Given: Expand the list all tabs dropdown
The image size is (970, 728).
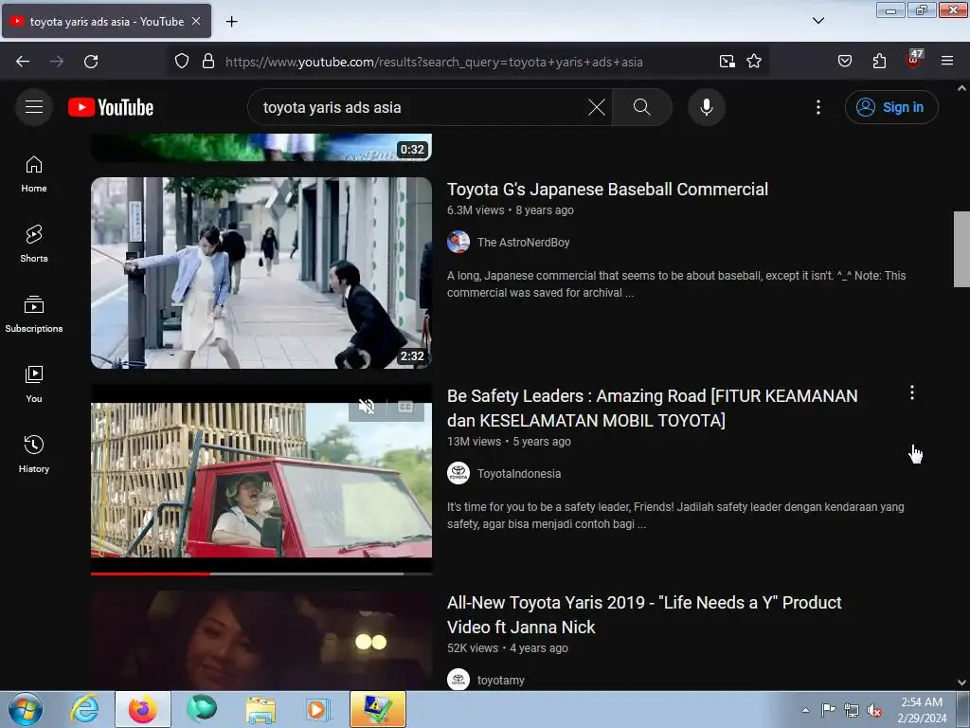Looking at the screenshot, I should [817, 21].
